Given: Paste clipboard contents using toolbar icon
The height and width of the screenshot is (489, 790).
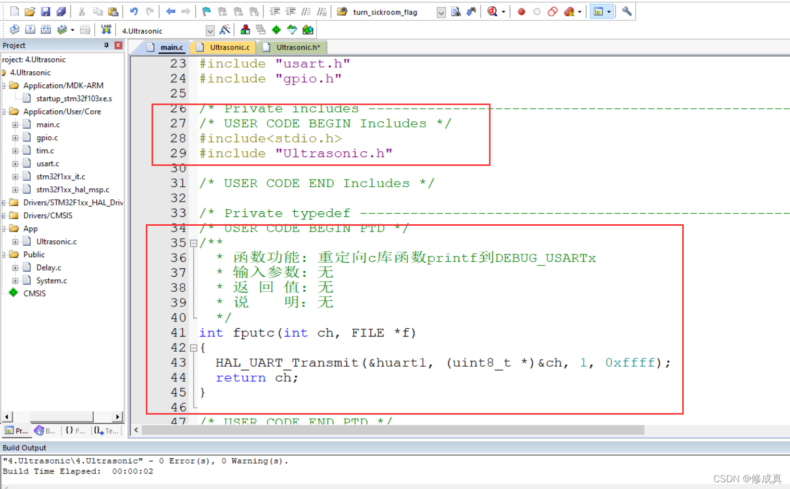Looking at the screenshot, I should point(113,11).
